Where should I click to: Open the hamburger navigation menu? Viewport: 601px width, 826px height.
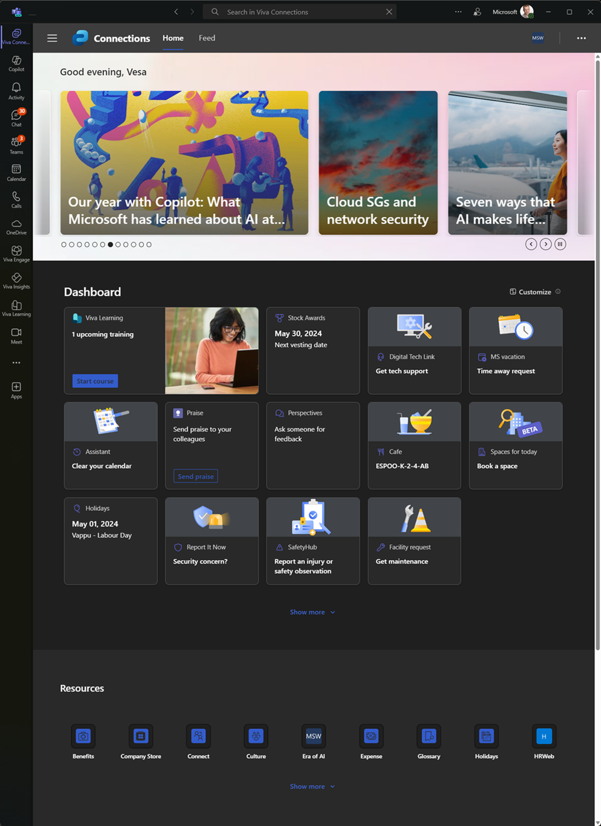tap(52, 38)
